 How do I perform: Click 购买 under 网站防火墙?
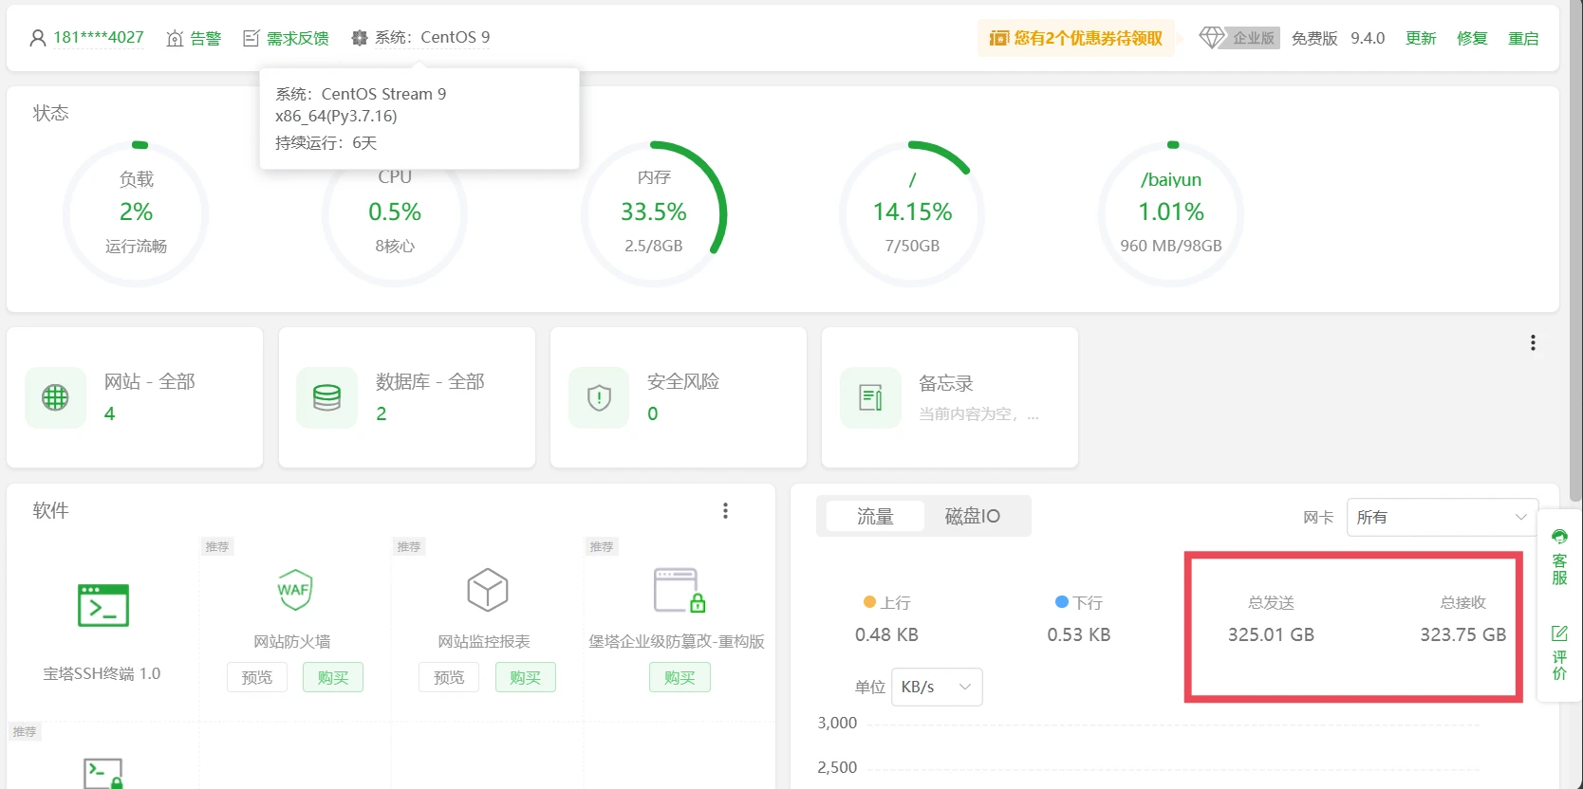(333, 677)
